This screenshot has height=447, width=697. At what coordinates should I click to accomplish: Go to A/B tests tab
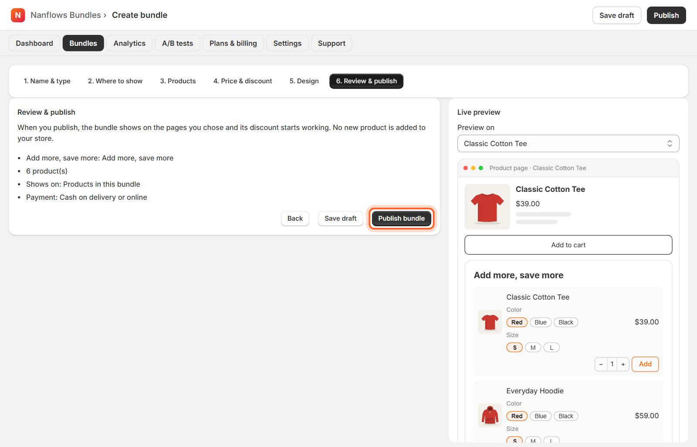tap(177, 43)
